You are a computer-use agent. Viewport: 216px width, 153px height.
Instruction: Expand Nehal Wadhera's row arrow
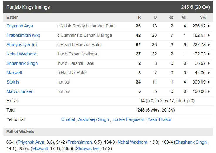[x=209, y=54]
